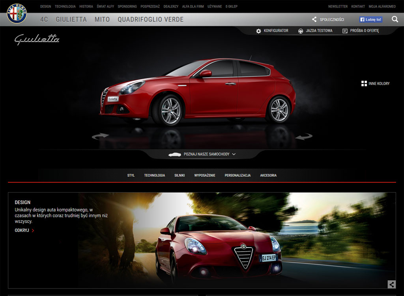The width and height of the screenshot is (404, 296).
Task: Open the Posprzedaż menu item
Action: [x=150, y=6]
